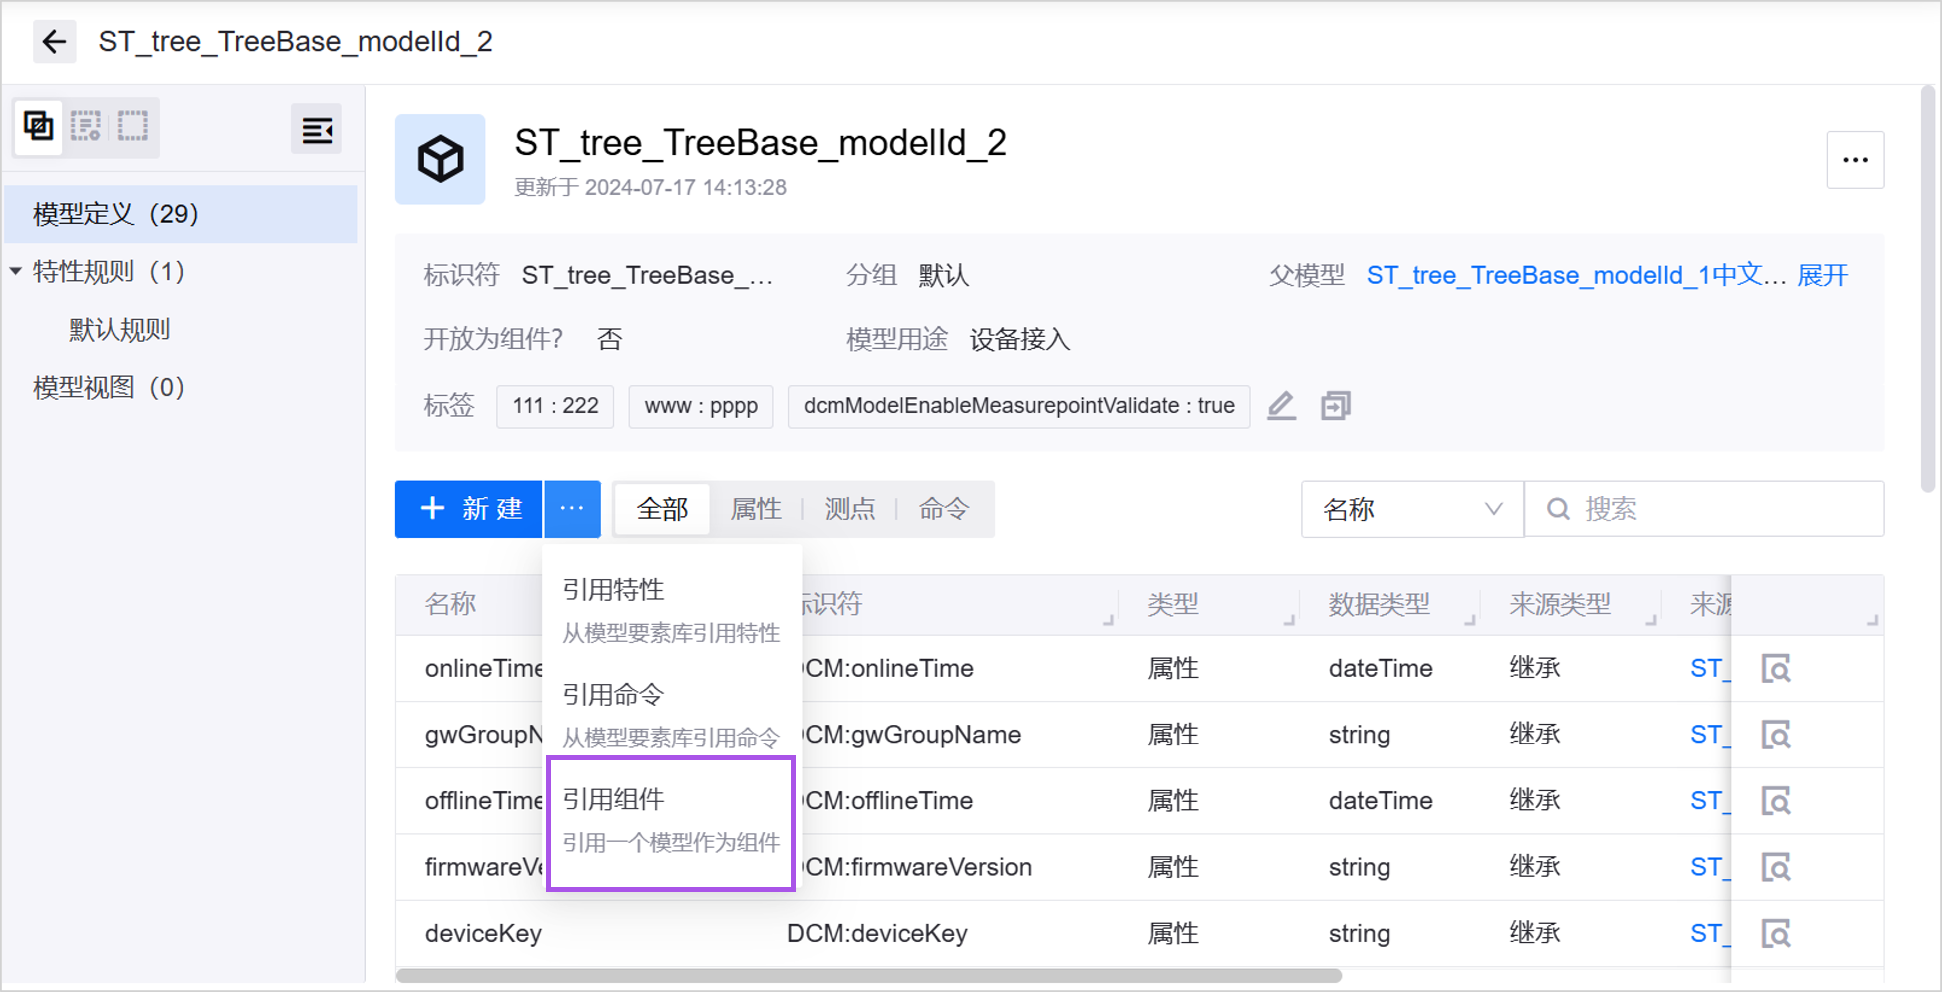Viewport: 1942px width, 992px height.
Task: Click the copy icon beside the tags
Action: click(1335, 406)
